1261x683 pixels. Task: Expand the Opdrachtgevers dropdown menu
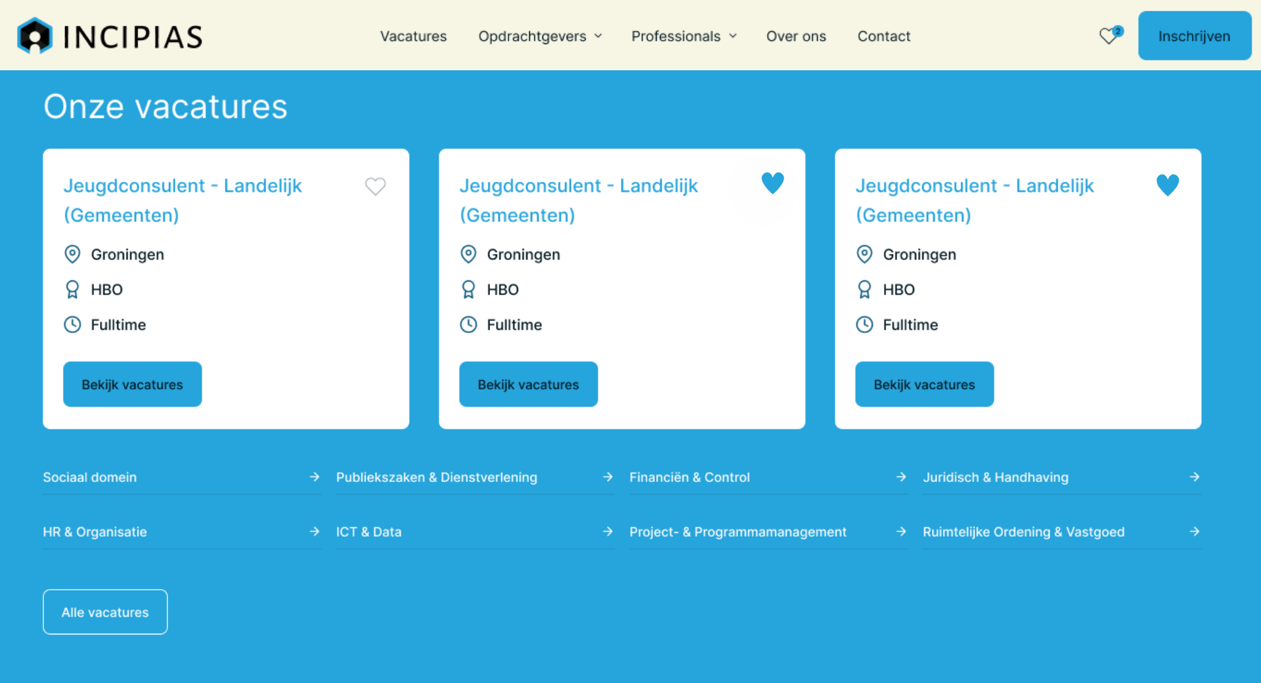pyautogui.click(x=539, y=36)
